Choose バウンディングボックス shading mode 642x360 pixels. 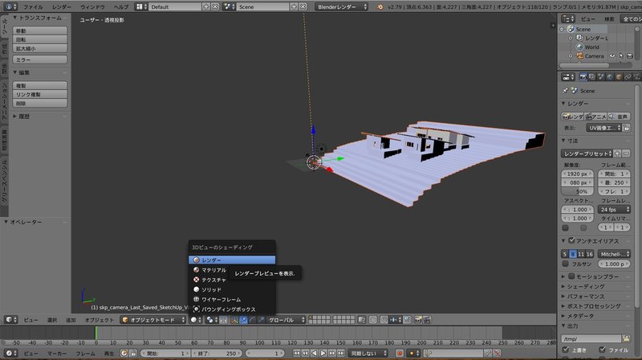coord(232,309)
